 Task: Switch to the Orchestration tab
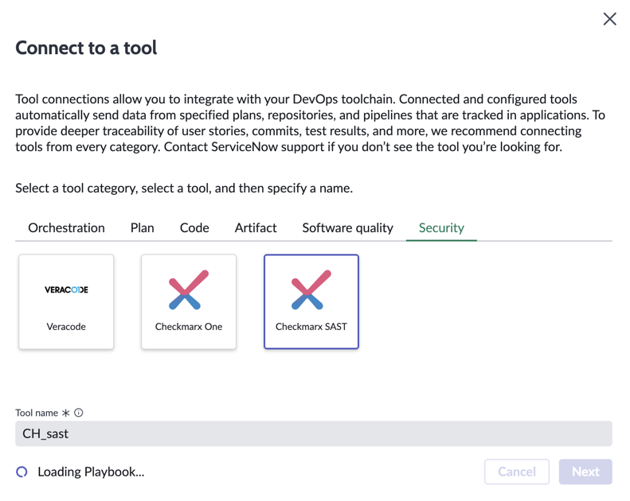[x=66, y=228]
